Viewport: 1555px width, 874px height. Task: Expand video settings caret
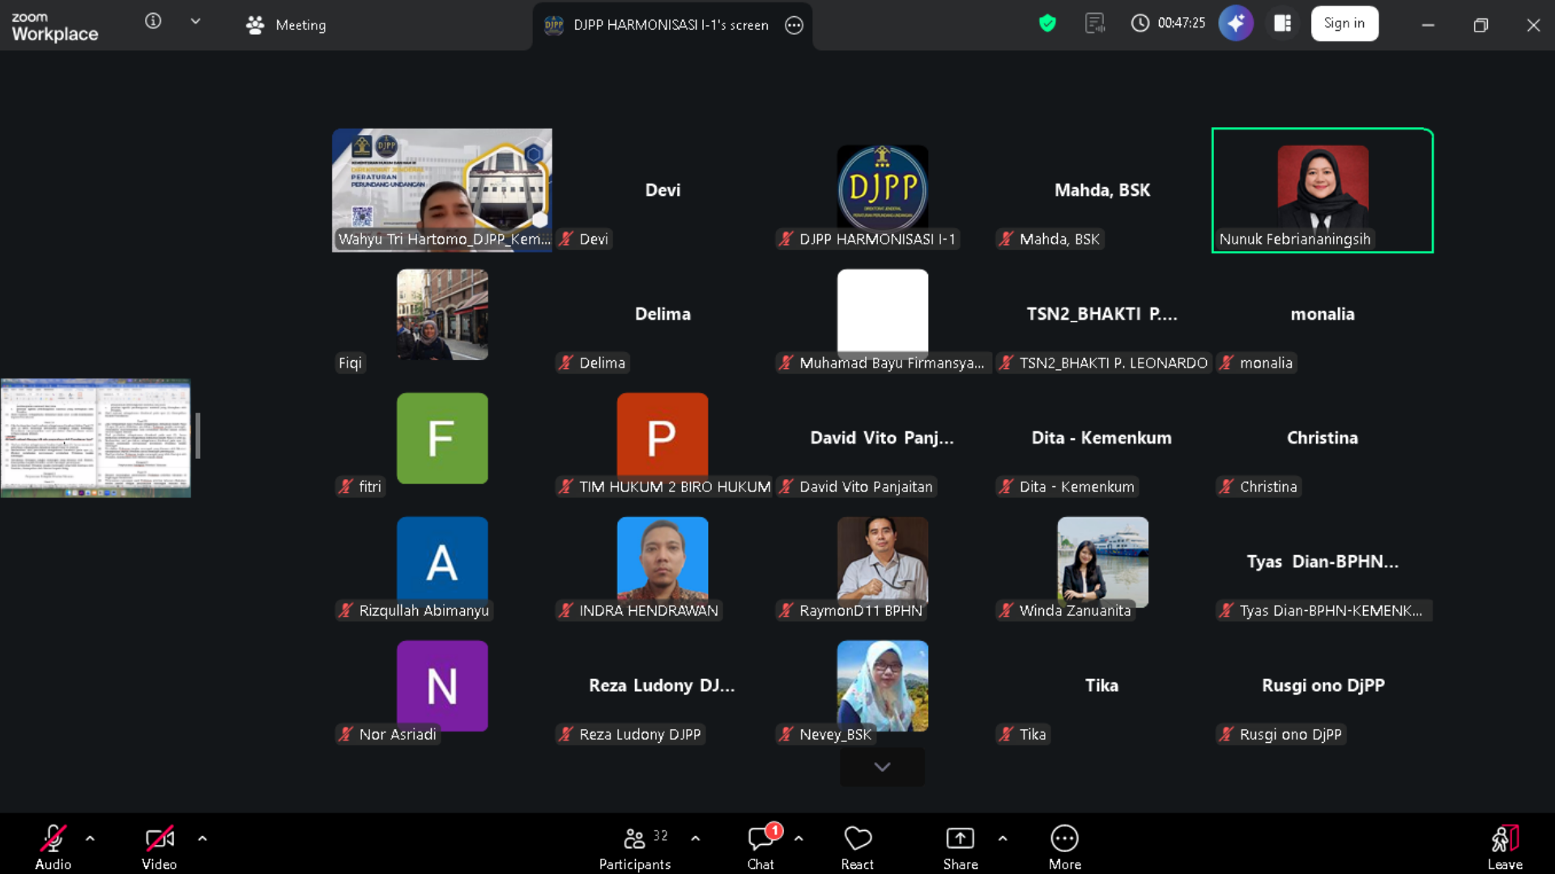[x=202, y=838]
